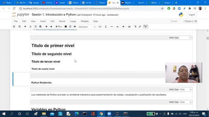Click the webcam video overlay
Screen dimensions: 209x117
coord(184,72)
